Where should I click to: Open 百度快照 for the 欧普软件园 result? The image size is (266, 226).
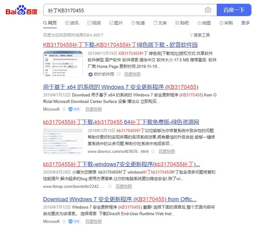click(132, 74)
